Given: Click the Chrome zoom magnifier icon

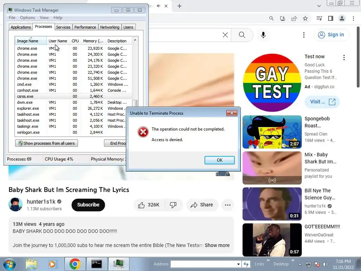Looking at the screenshot, I should point(271,18).
